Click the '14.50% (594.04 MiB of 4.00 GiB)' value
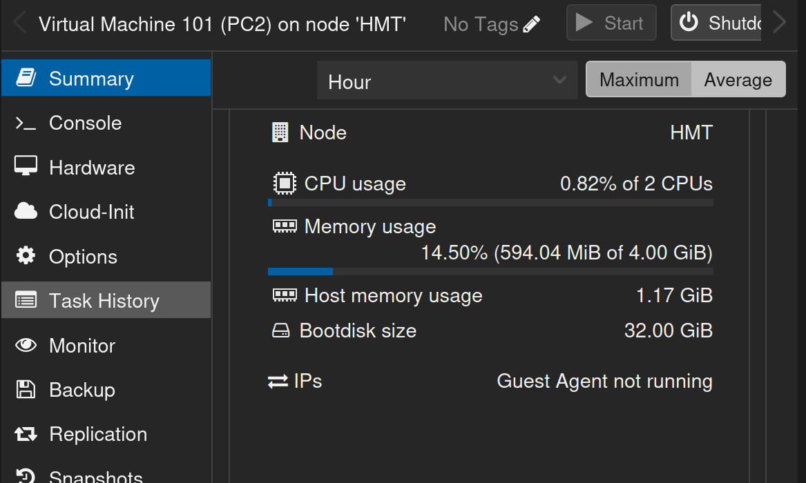Screen dimensions: 806x483 pos(566,253)
